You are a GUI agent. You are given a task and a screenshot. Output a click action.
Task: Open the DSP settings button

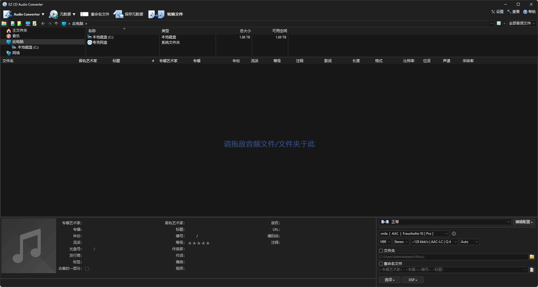coord(413,280)
